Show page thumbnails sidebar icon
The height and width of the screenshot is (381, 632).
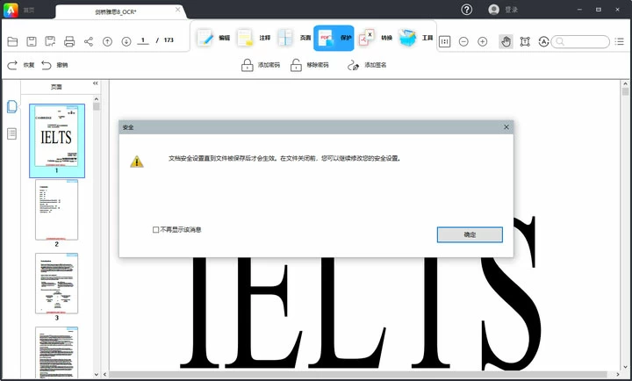coord(12,106)
